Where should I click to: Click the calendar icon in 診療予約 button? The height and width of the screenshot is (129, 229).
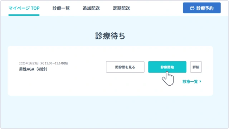tap(192, 8)
